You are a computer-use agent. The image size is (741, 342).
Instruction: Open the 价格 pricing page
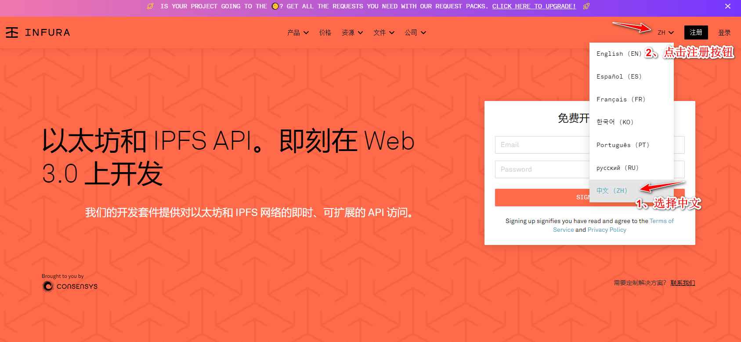click(325, 32)
